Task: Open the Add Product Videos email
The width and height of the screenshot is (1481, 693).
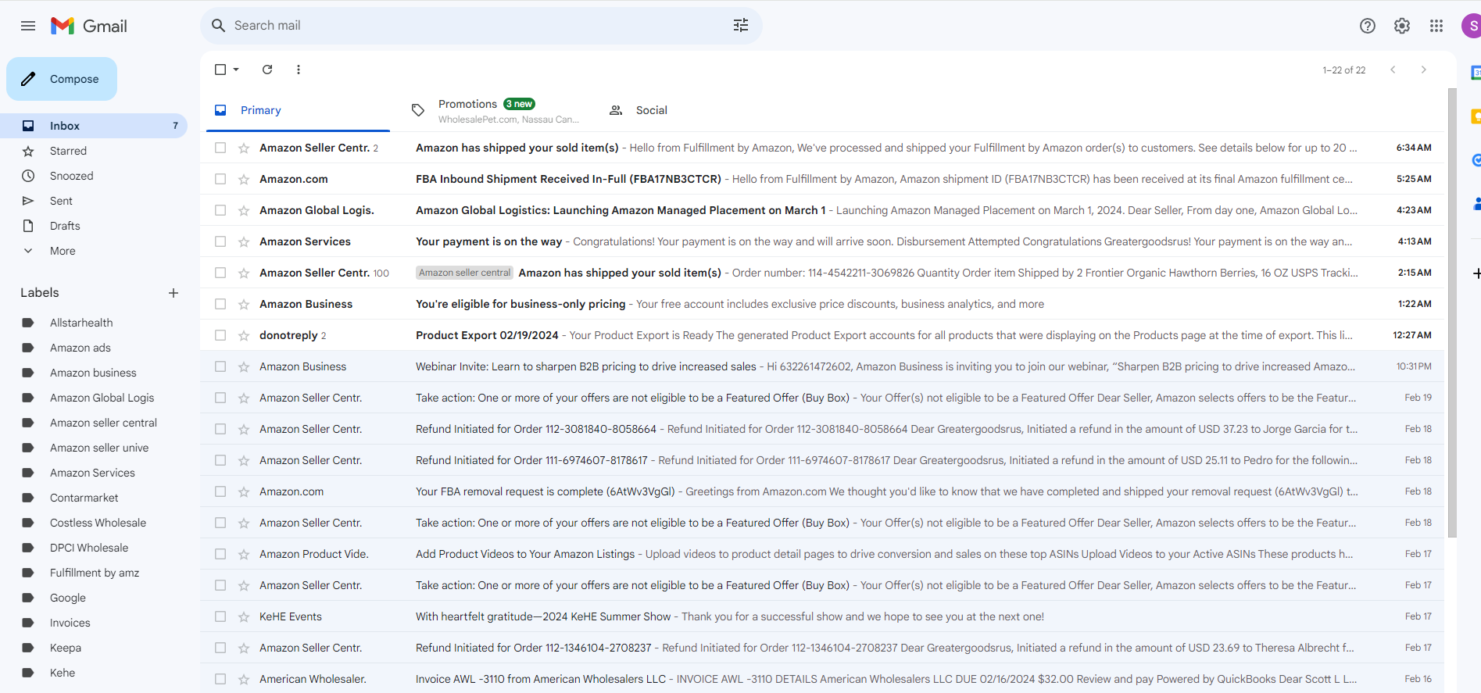Action: coord(822,554)
